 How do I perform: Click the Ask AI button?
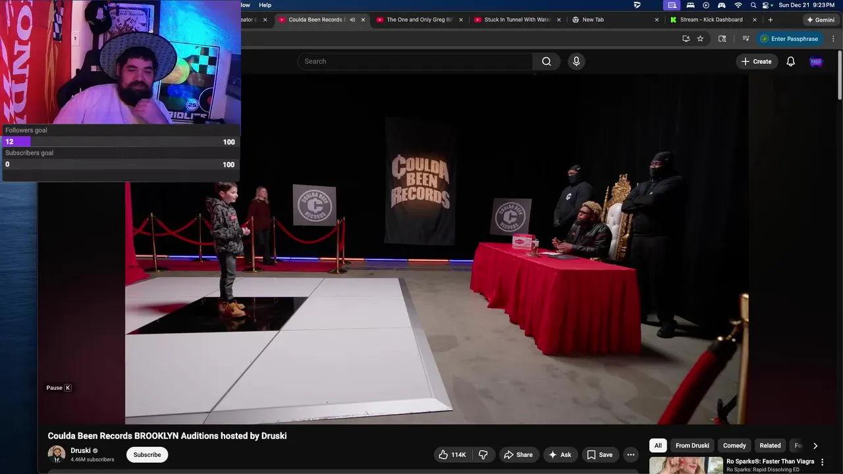click(560, 455)
